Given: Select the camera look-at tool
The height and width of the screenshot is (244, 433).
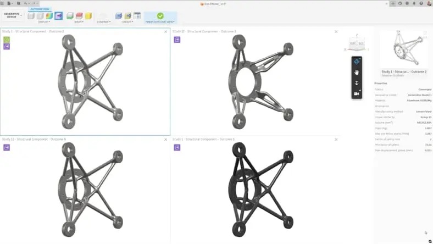Looking at the screenshot, I should tap(357, 93).
